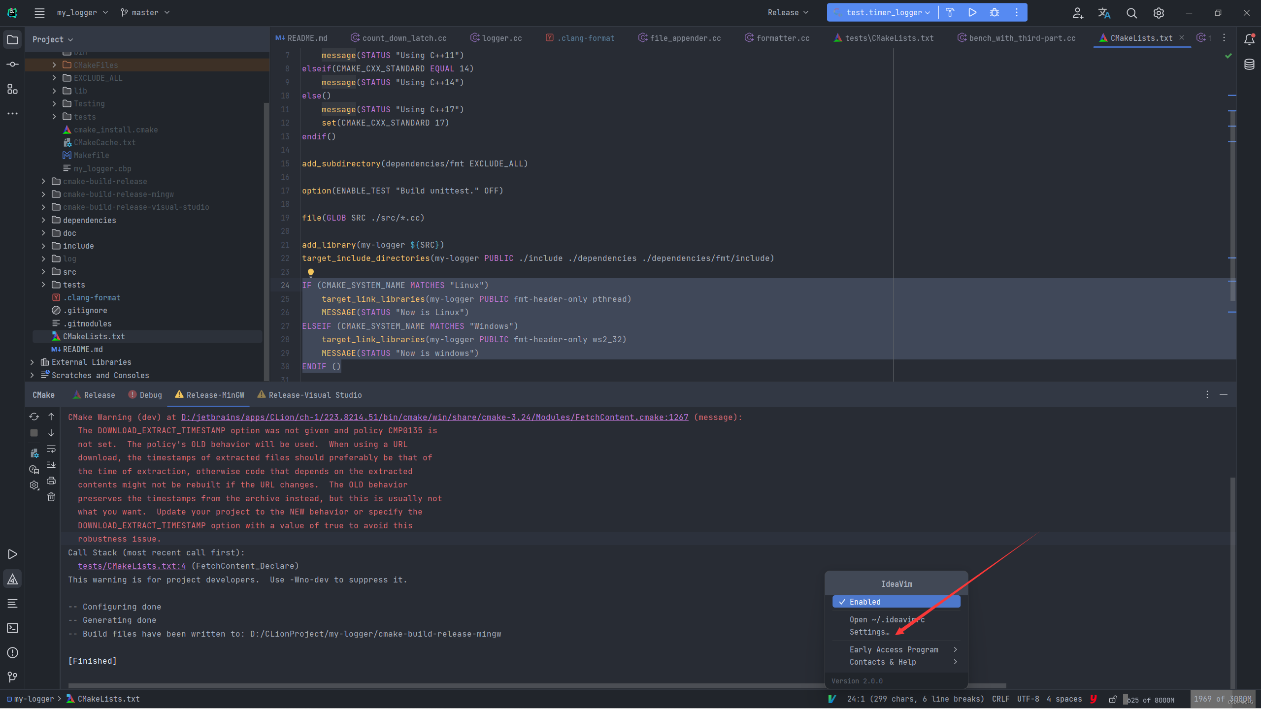Switch to logger.cc editor tab
1261x709 pixels.
pos(497,38)
